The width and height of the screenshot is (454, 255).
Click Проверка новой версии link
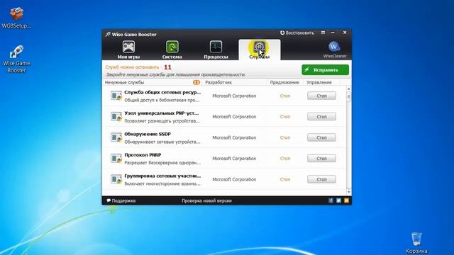(x=206, y=200)
